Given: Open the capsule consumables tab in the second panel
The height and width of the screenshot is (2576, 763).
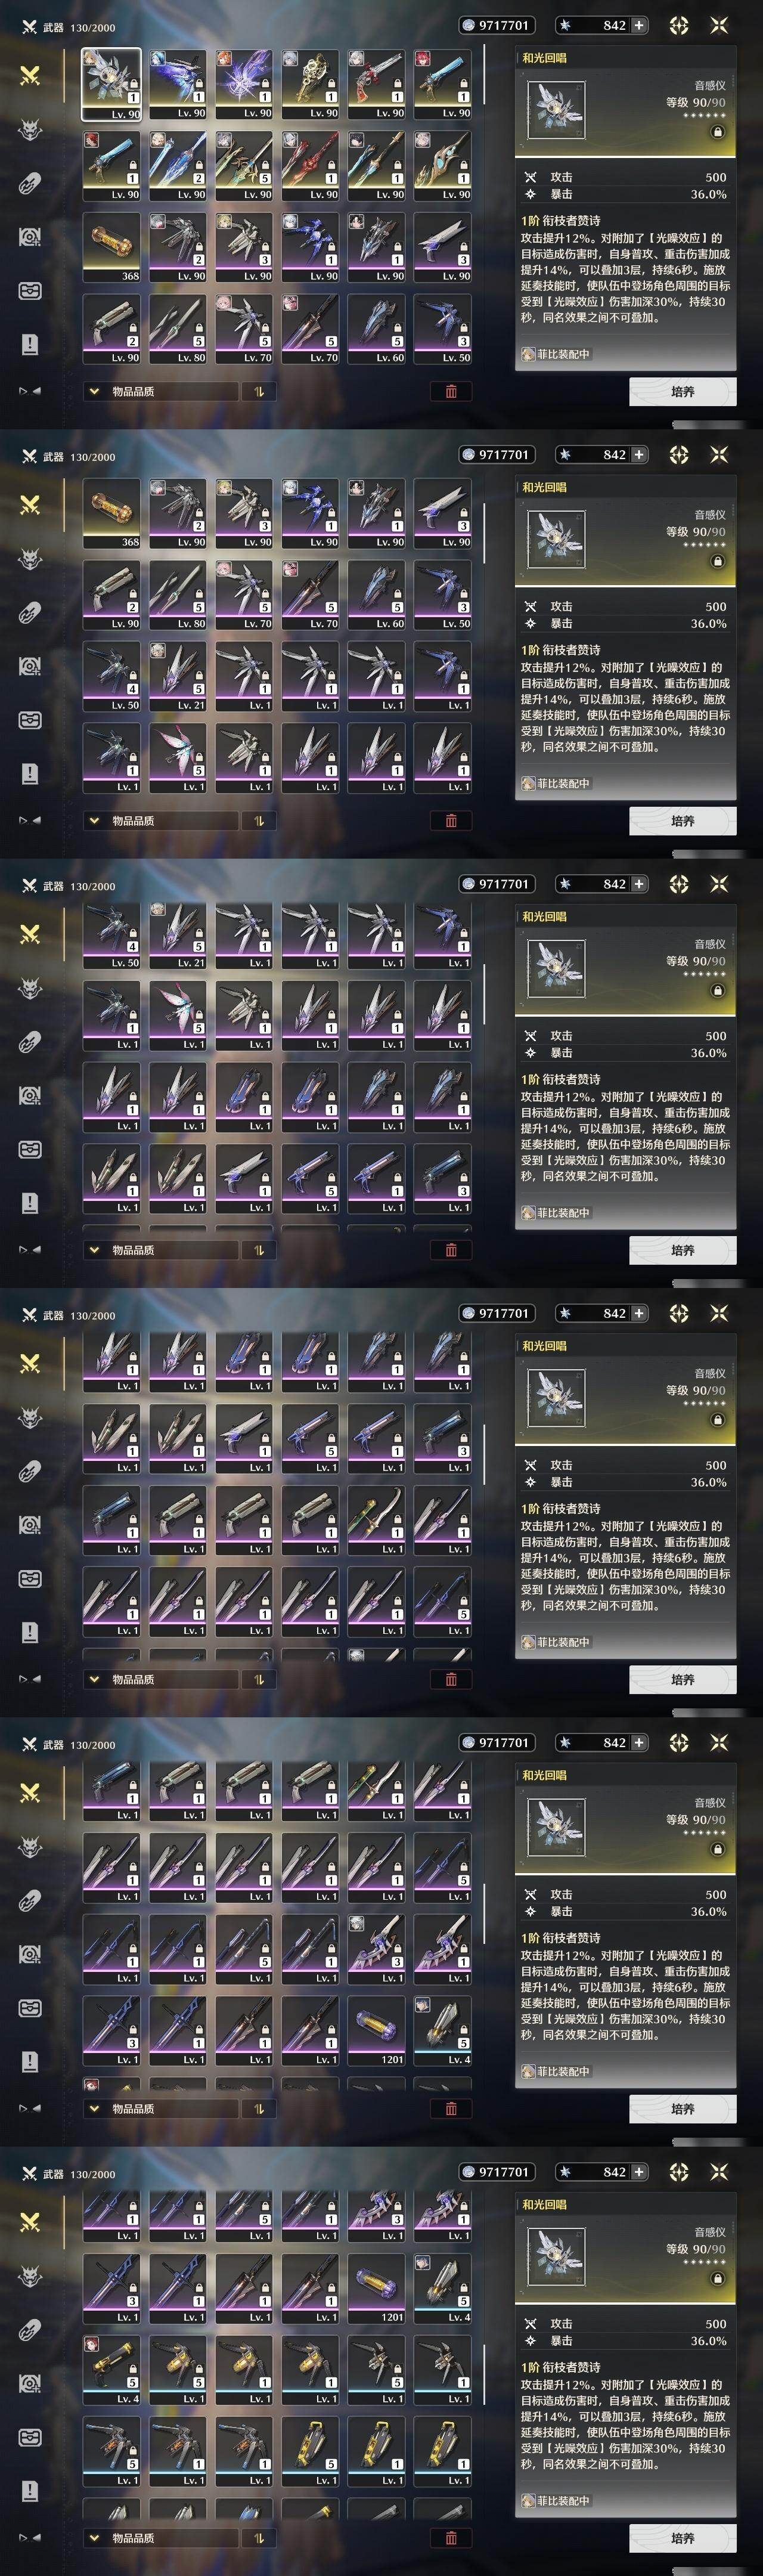Looking at the screenshot, I should tap(30, 612).
